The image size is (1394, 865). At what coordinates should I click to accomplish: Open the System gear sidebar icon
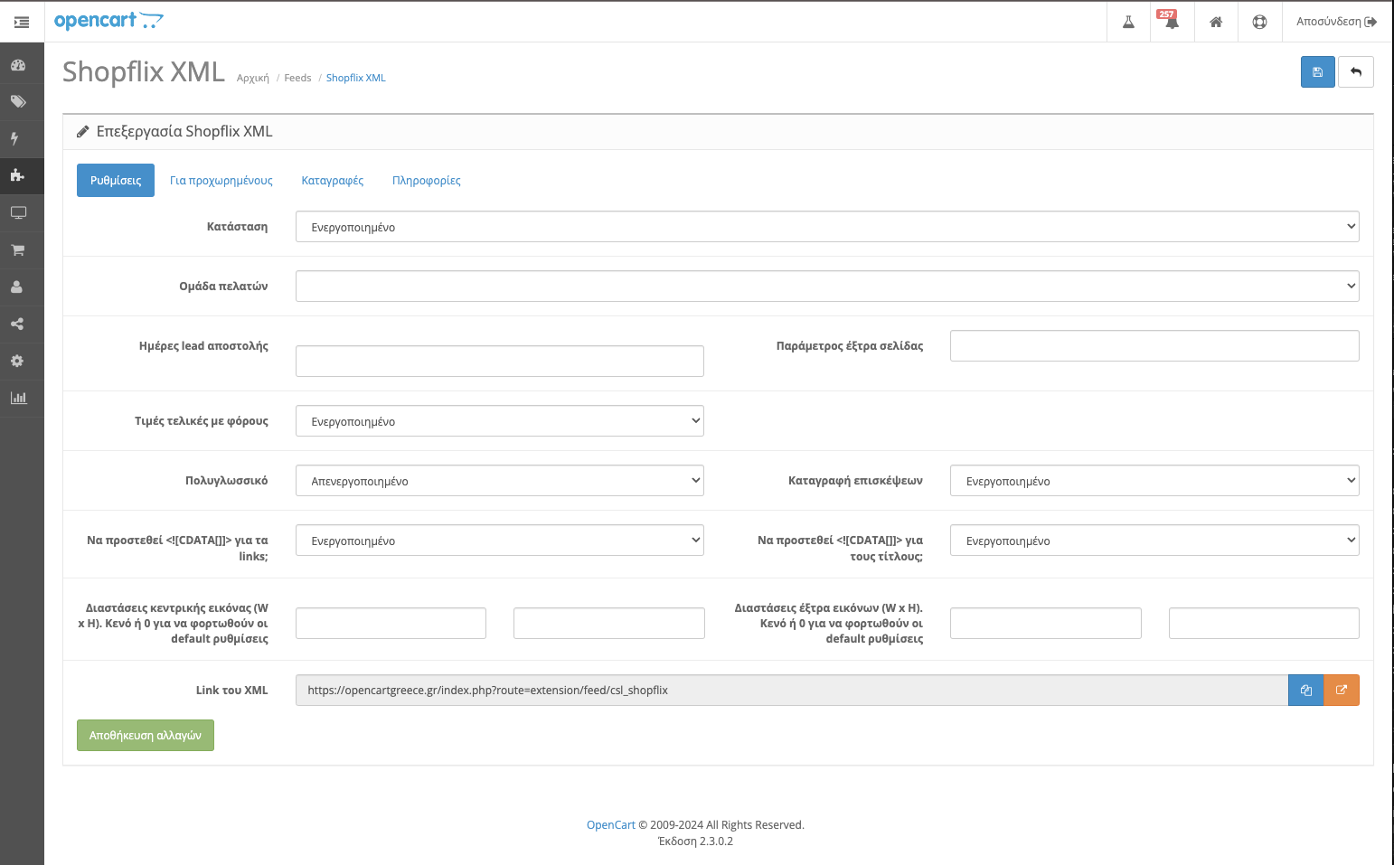point(17,362)
